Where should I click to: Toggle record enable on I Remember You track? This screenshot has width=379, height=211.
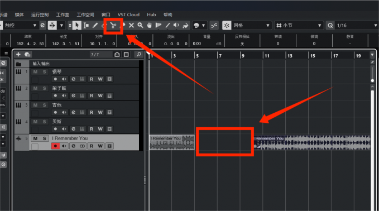click(x=55, y=146)
